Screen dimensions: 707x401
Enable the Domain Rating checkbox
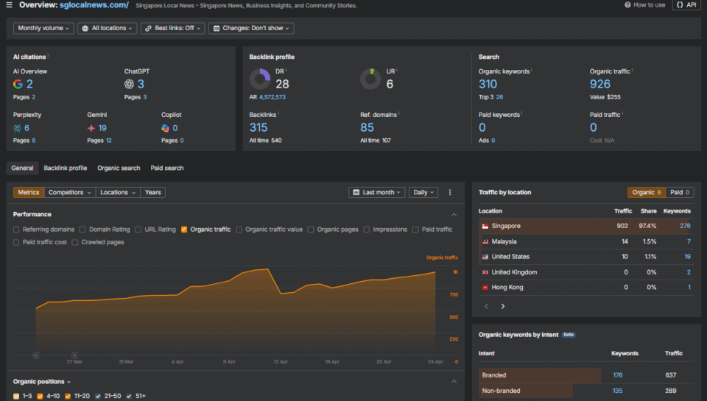82,230
